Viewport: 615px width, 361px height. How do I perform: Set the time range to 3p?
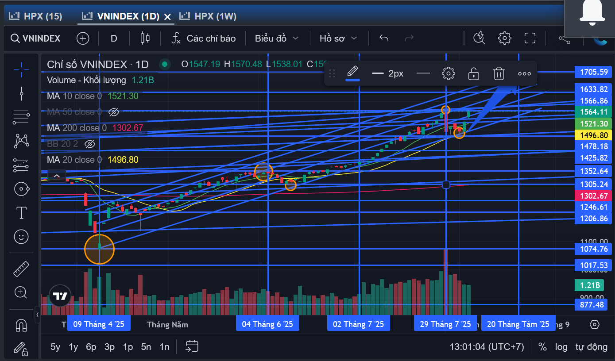[109, 347]
